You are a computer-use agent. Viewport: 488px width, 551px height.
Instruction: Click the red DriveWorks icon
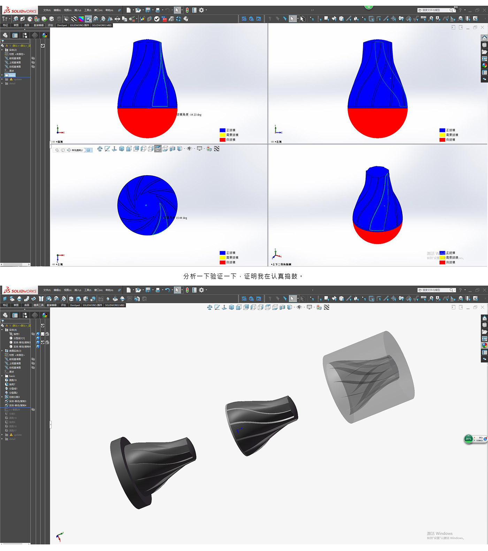[164, 19]
